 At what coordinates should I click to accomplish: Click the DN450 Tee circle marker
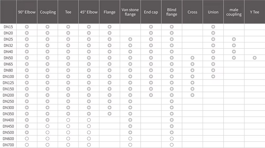pos(68,126)
